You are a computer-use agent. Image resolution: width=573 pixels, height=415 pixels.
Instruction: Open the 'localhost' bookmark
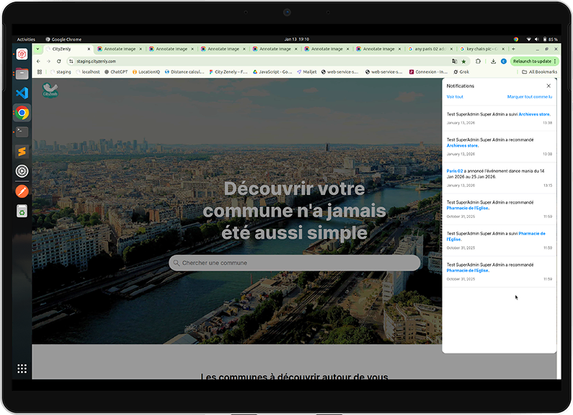(x=88, y=72)
